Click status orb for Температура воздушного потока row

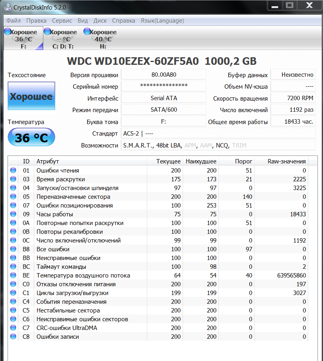pos(13,275)
